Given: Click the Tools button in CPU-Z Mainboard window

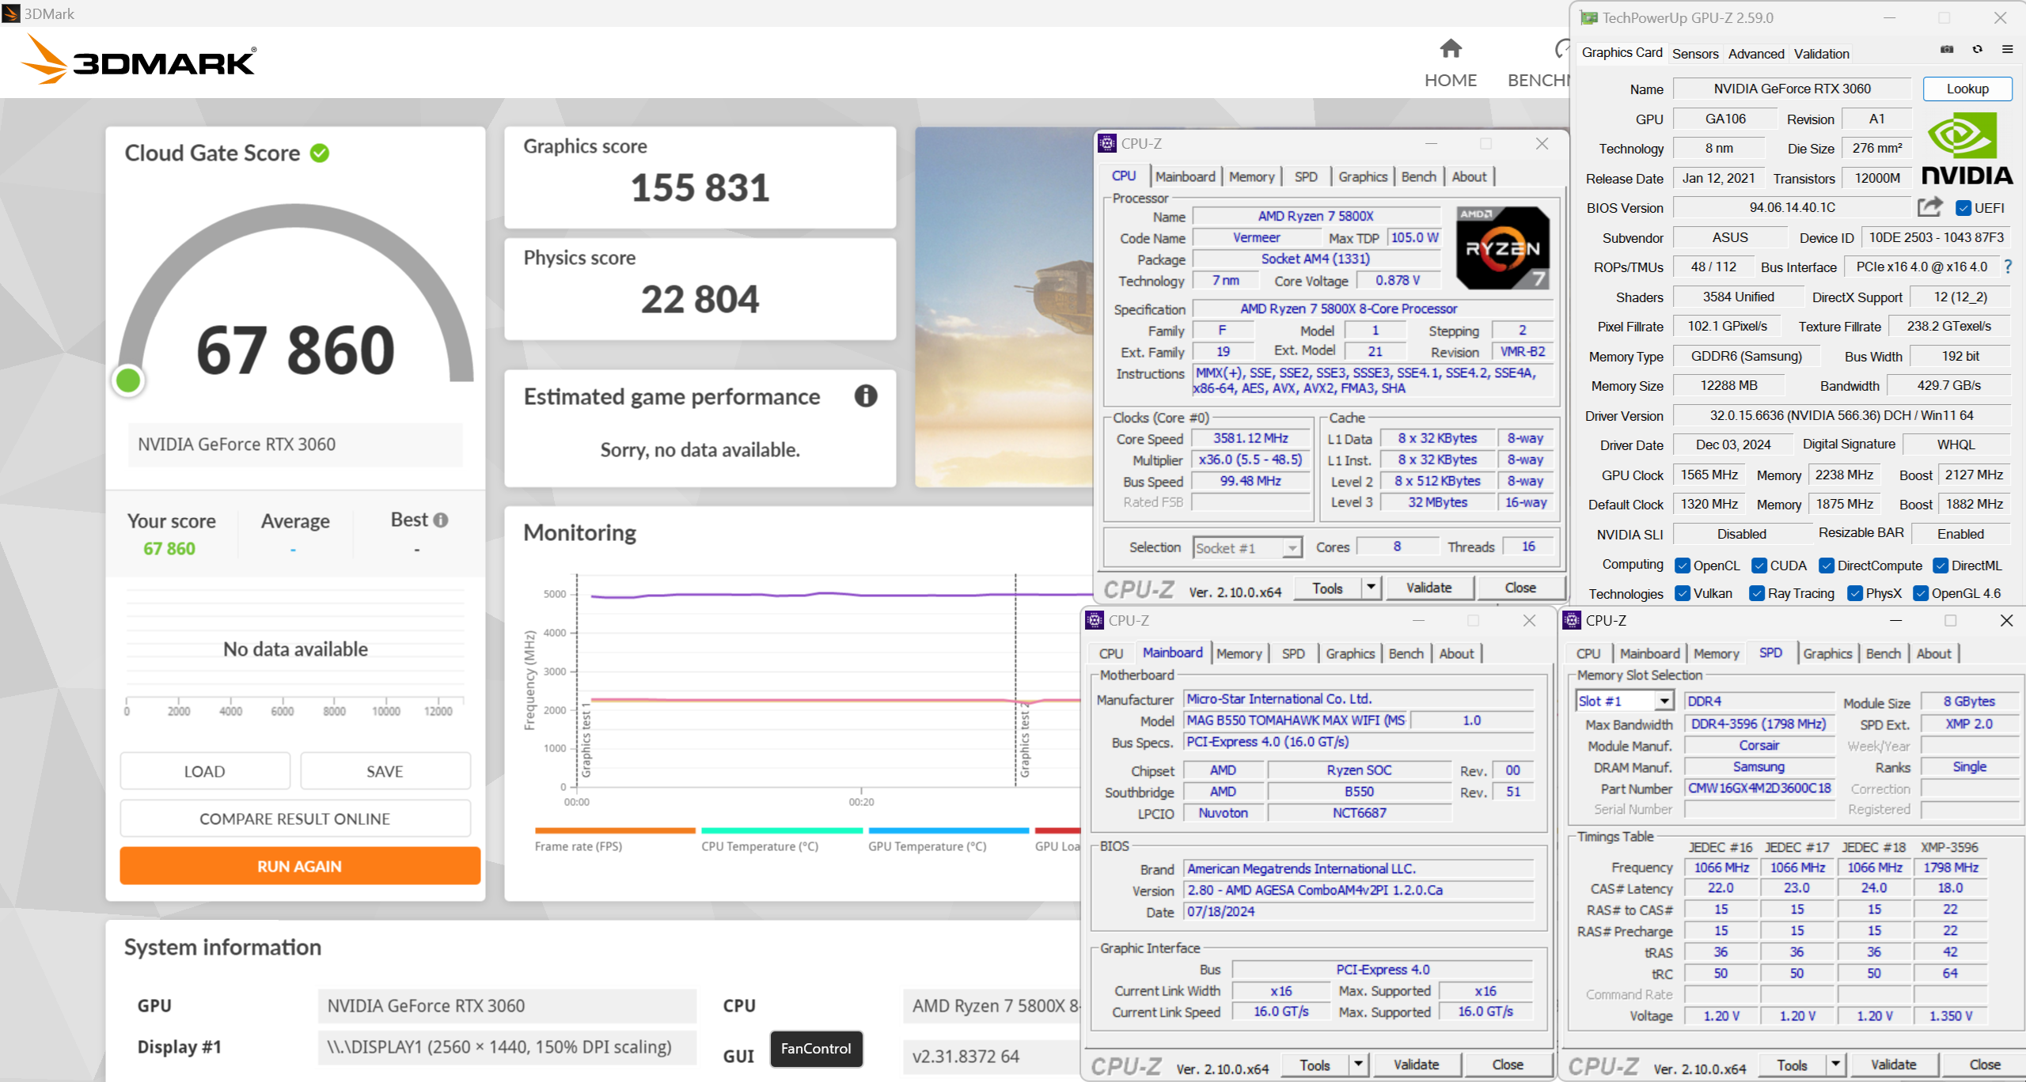Looking at the screenshot, I should pos(1315,1065).
